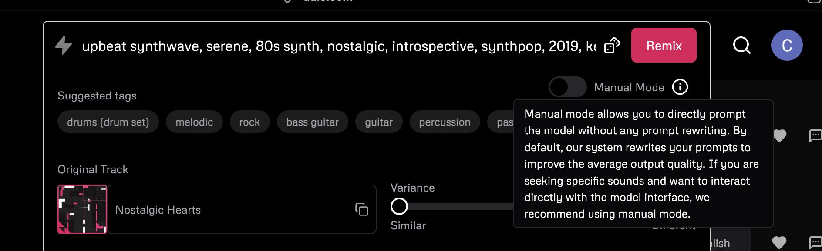Select the rock tag
Image resolution: width=822 pixels, height=251 pixels.
pyautogui.click(x=249, y=122)
